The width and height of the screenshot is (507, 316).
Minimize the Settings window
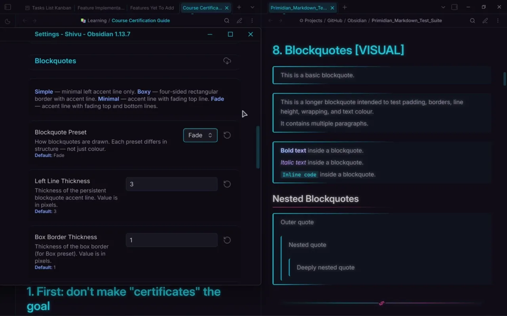(x=210, y=34)
